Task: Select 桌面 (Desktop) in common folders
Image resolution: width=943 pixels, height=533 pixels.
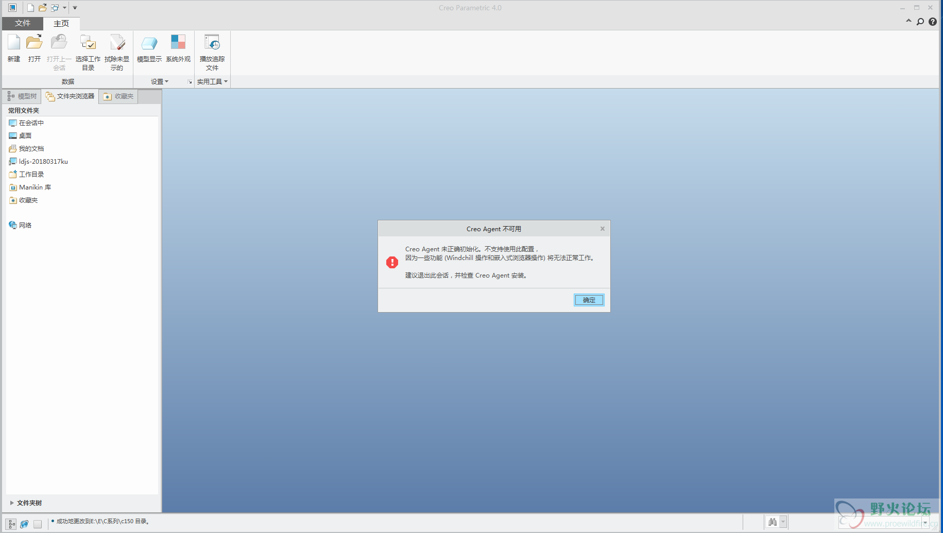Action: pyautogui.click(x=20, y=136)
